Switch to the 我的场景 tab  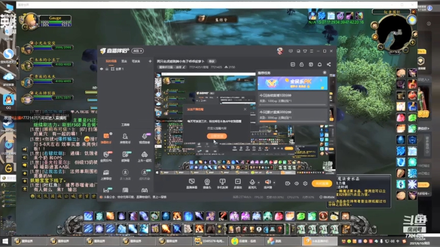point(111,61)
